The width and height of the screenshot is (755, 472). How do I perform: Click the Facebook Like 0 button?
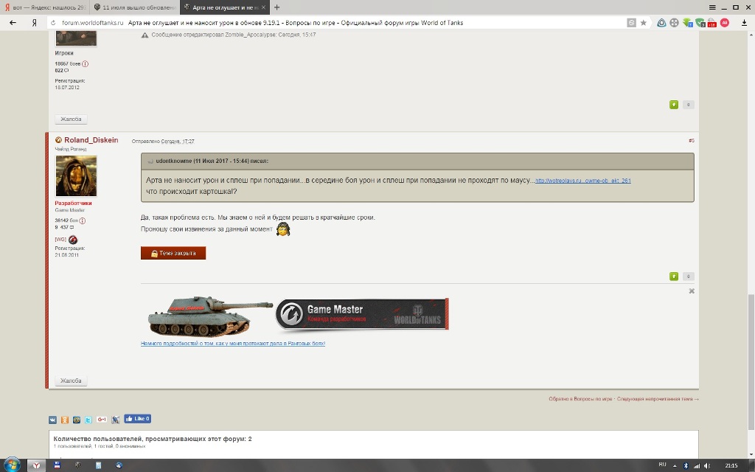[138, 419]
